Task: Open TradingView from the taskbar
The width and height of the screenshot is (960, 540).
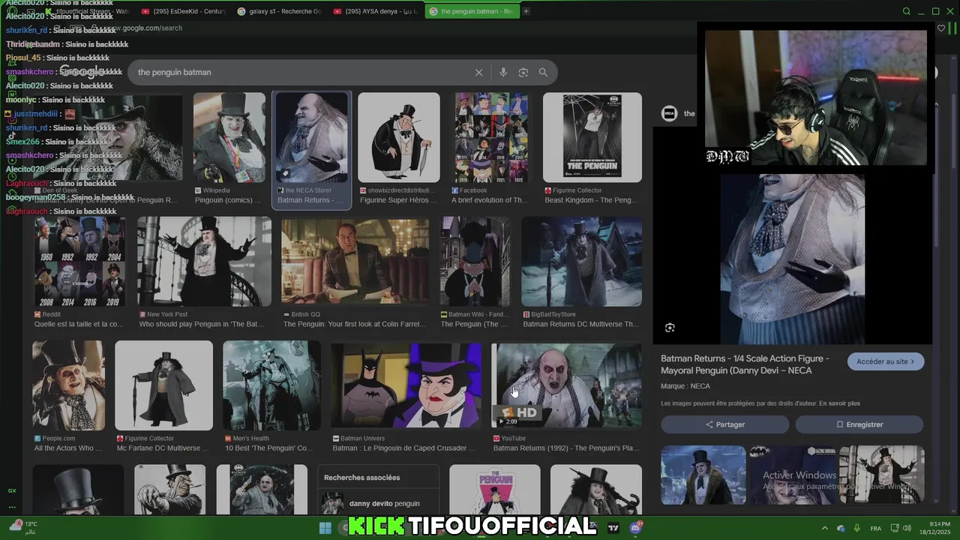Action: point(613,528)
